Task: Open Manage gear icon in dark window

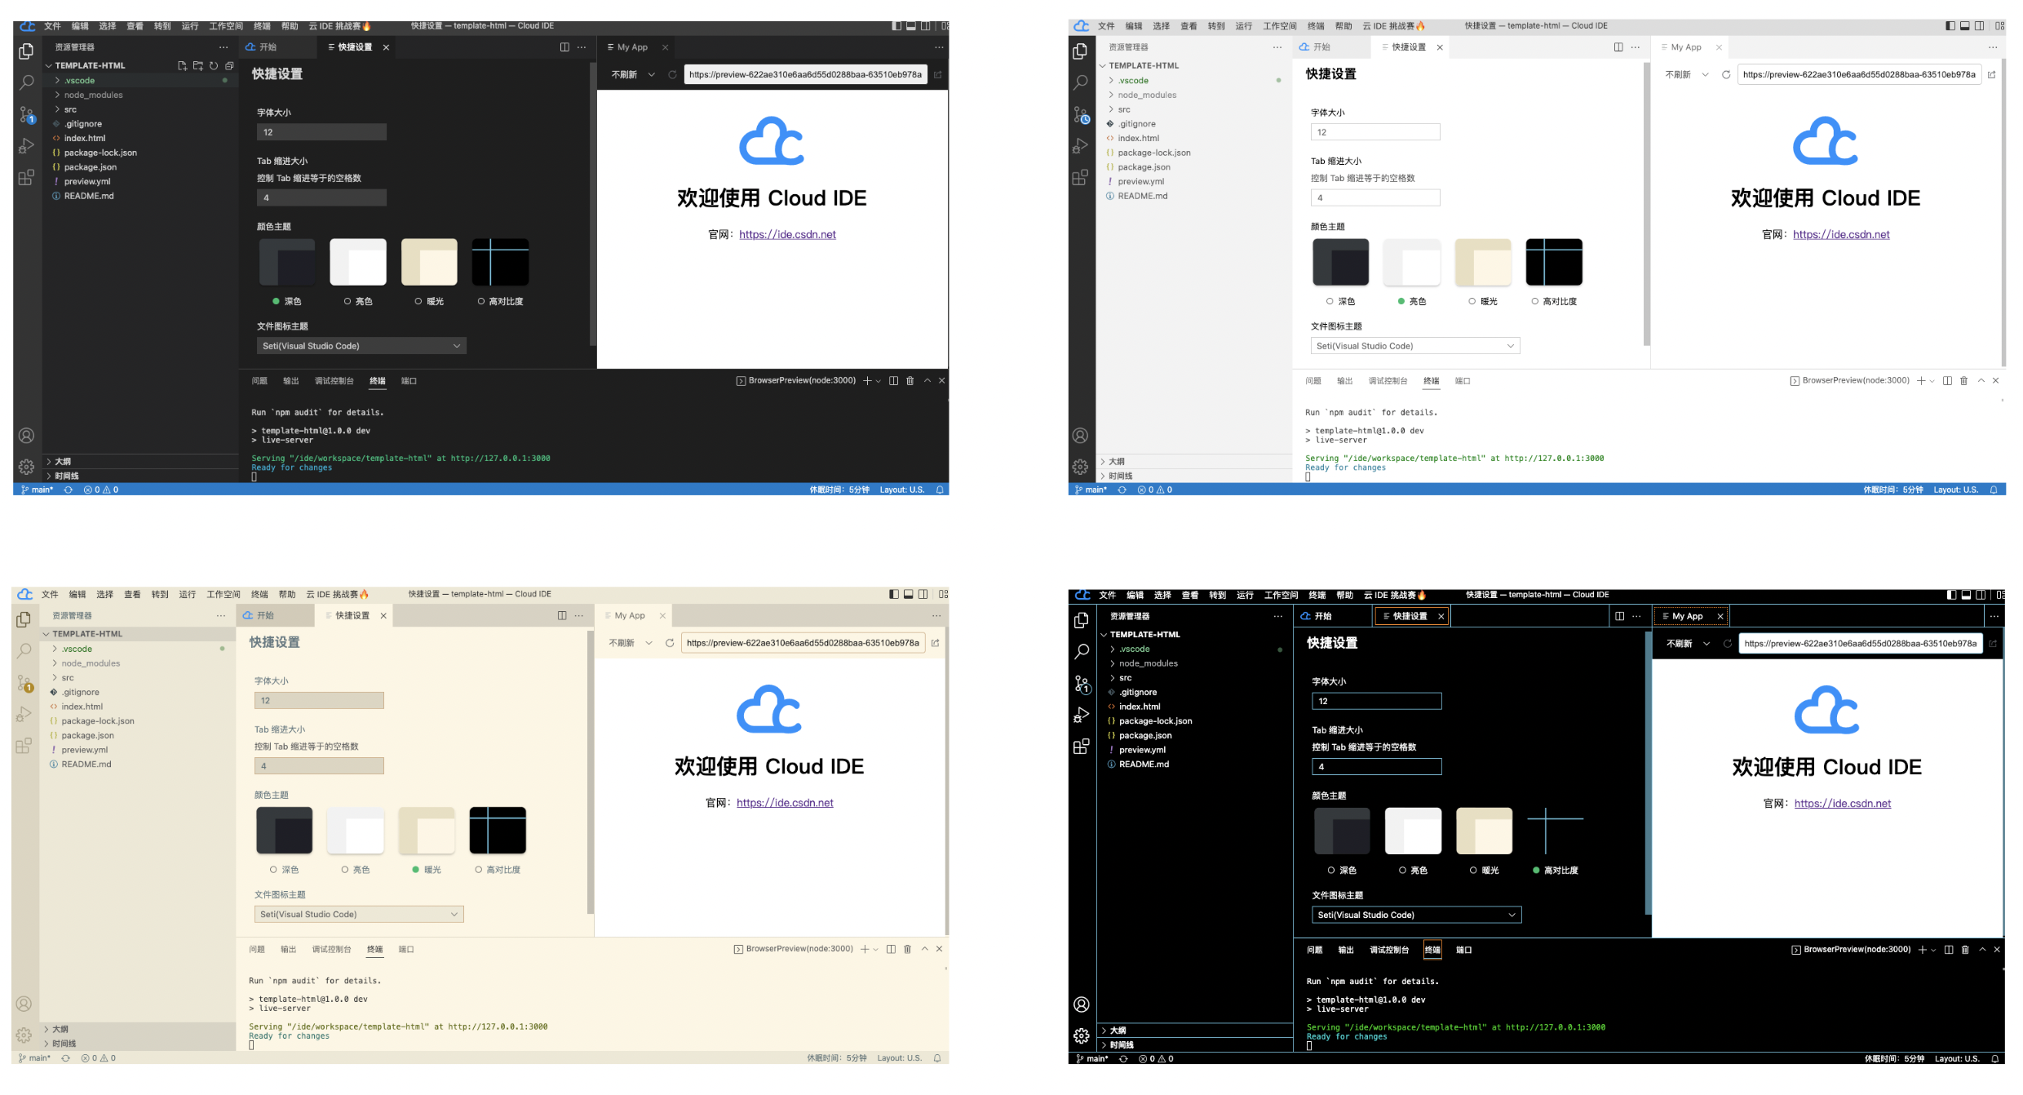Action: click(x=26, y=467)
